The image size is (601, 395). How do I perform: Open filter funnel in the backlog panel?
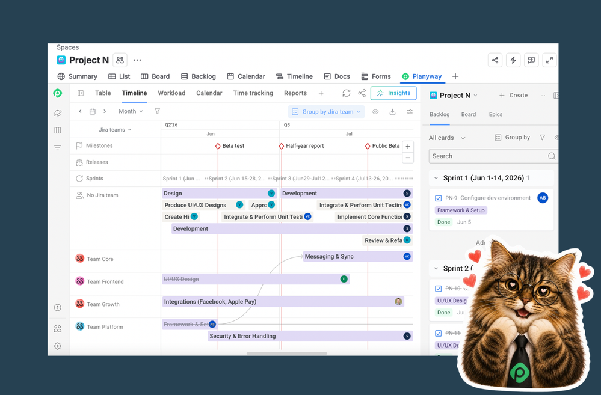point(543,138)
